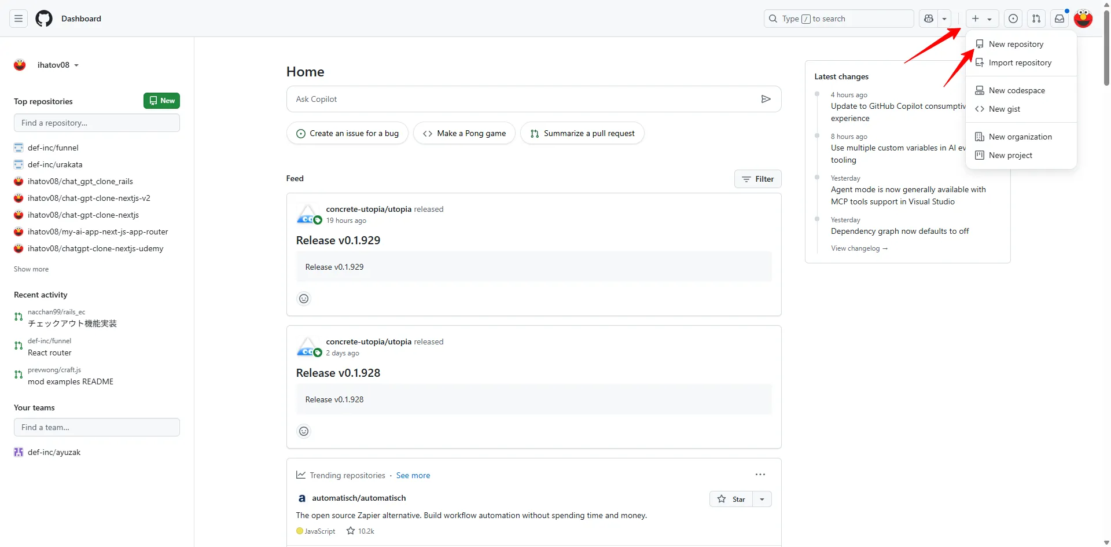Expand the Copilot dropdown arrow

click(944, 19)
